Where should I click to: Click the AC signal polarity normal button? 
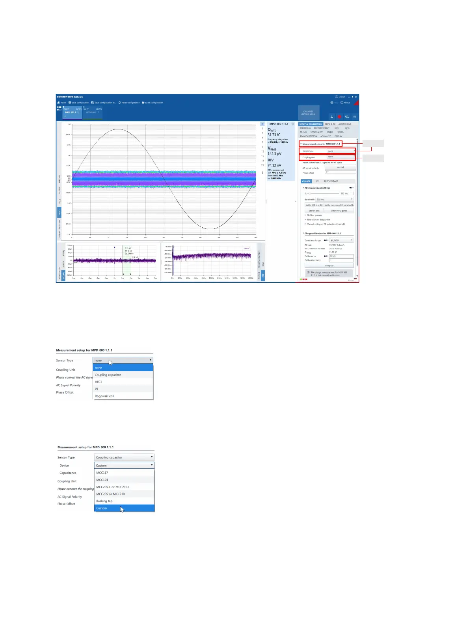340,167
